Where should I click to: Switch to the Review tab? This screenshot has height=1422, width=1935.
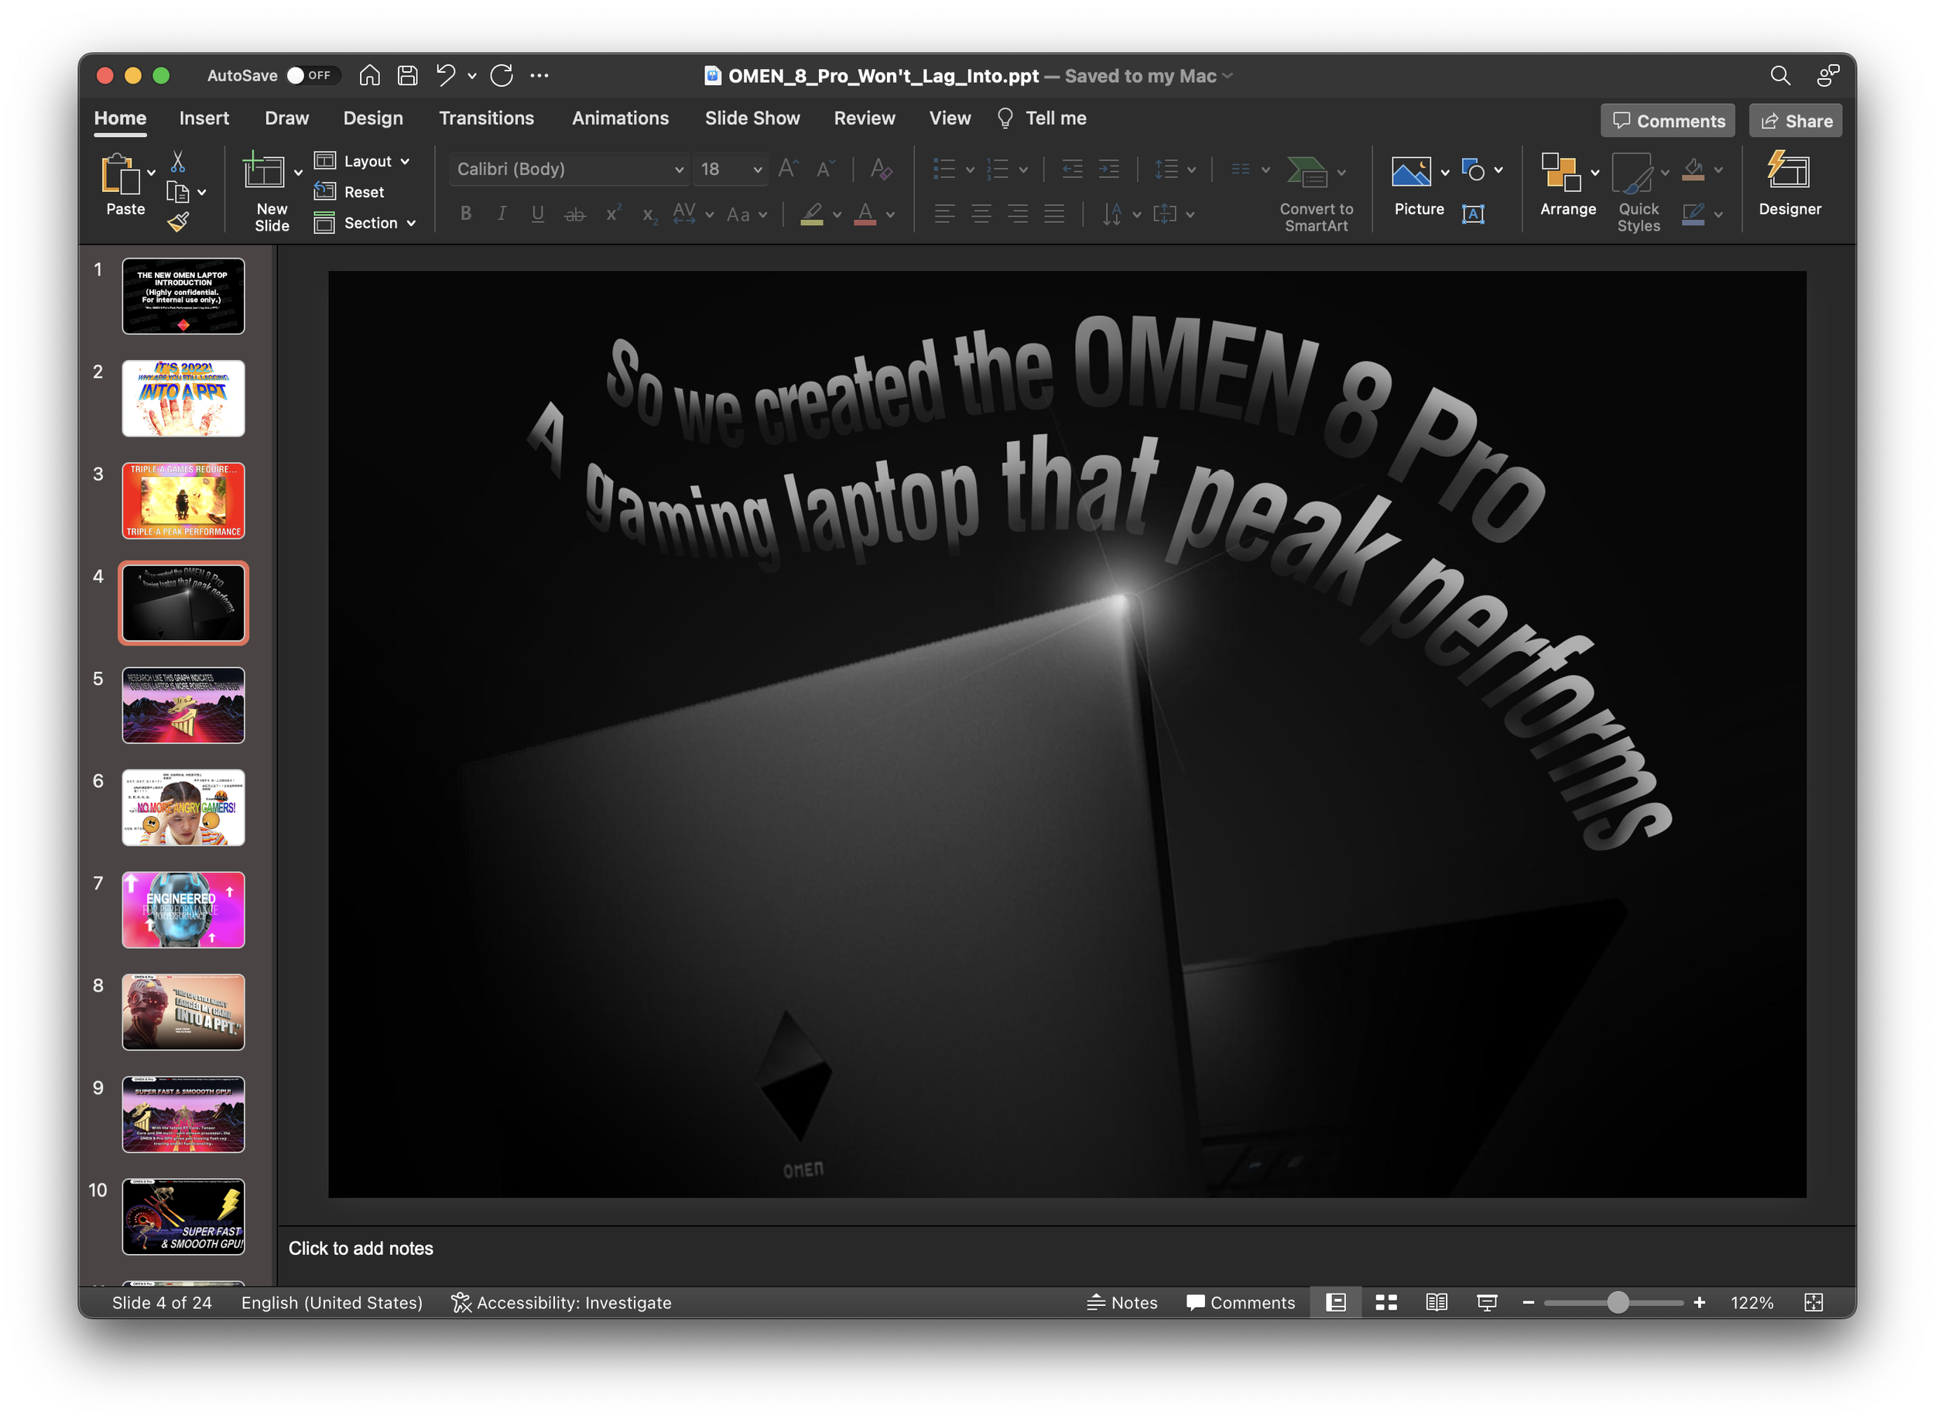coord(865,118)
